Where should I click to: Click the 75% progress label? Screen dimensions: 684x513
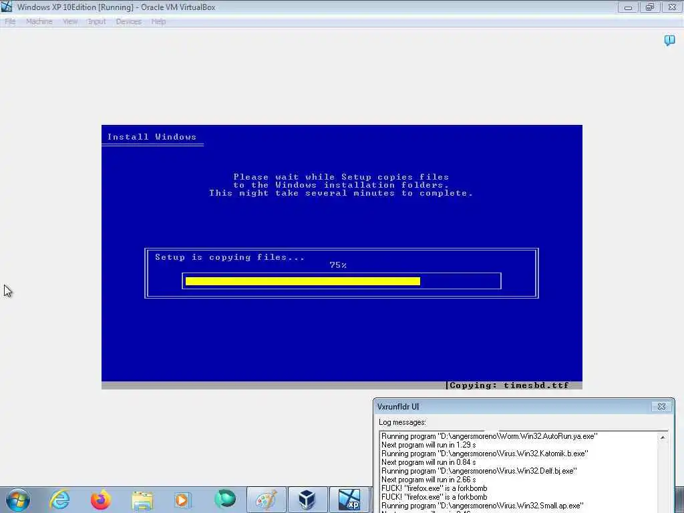tap(338, 265)
